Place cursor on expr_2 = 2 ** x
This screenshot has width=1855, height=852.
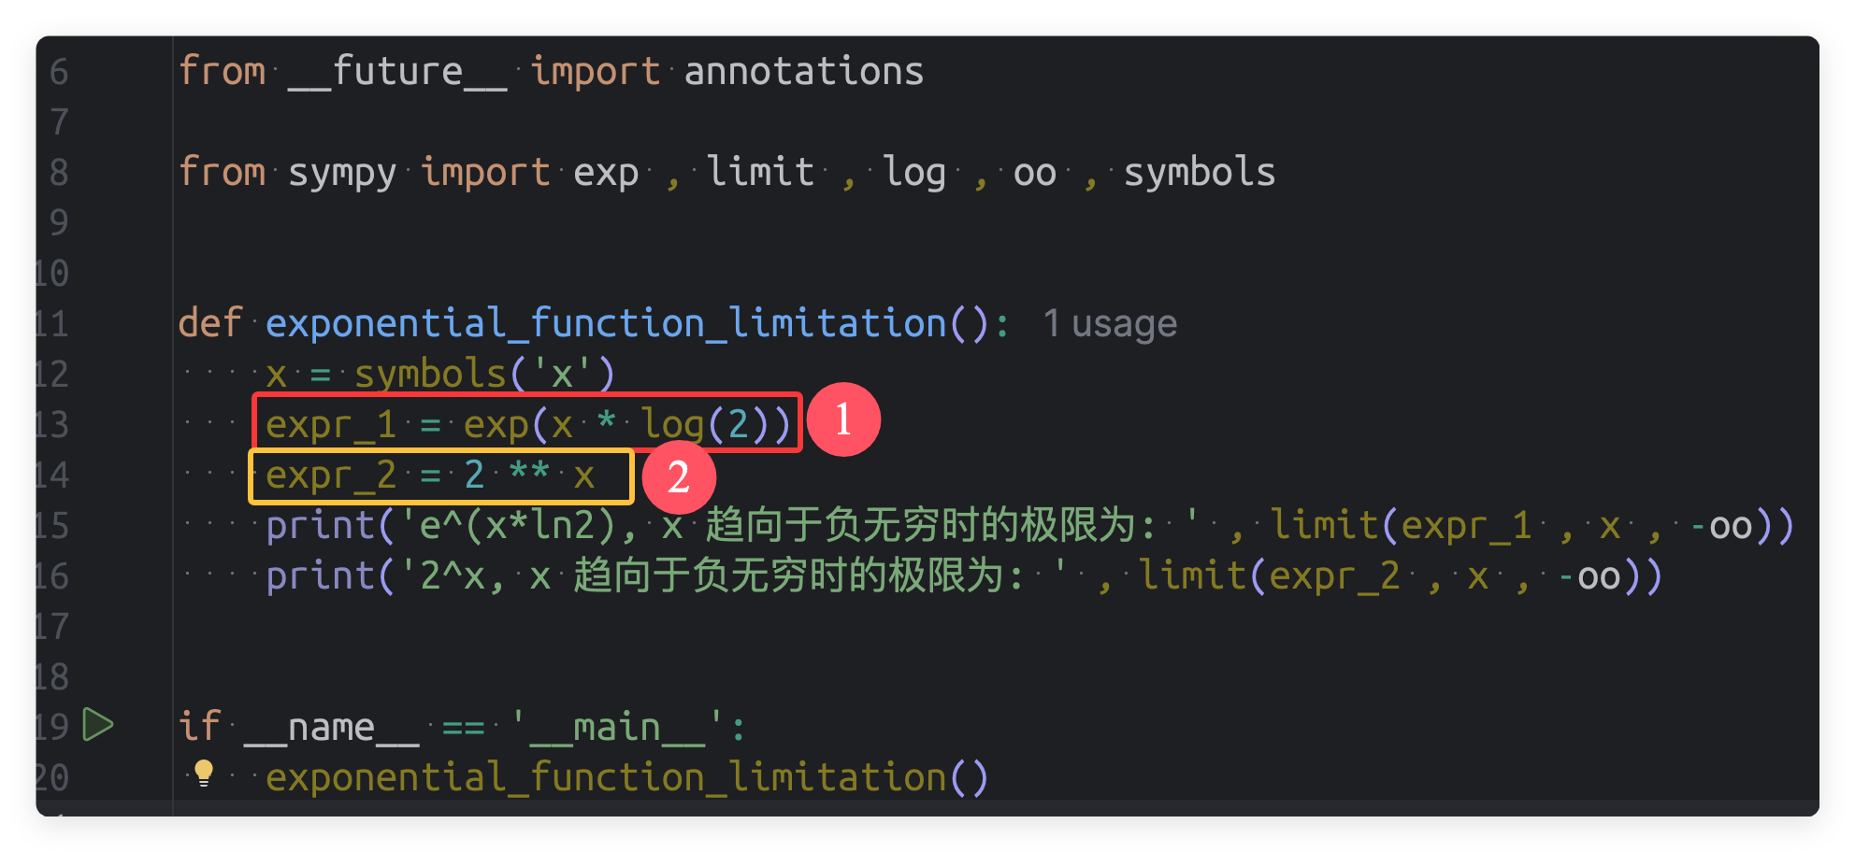[430, 476]
